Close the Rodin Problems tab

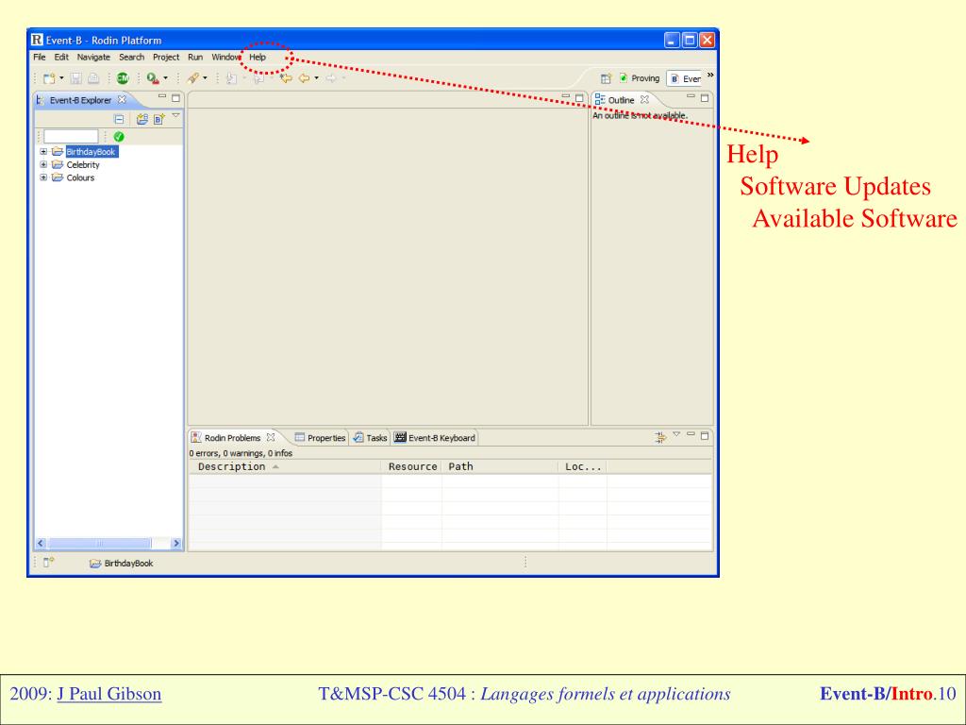click(271, 437)
